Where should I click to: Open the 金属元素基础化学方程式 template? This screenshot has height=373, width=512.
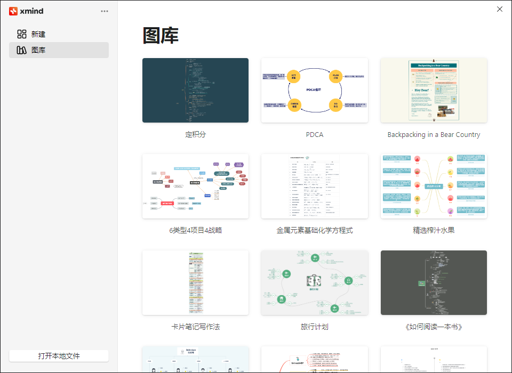[x=315, y=186]
